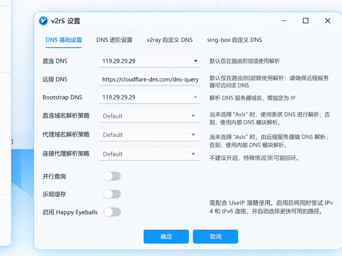Click the 取消 button
Screen dimensions: 342x256
(215, 236)
